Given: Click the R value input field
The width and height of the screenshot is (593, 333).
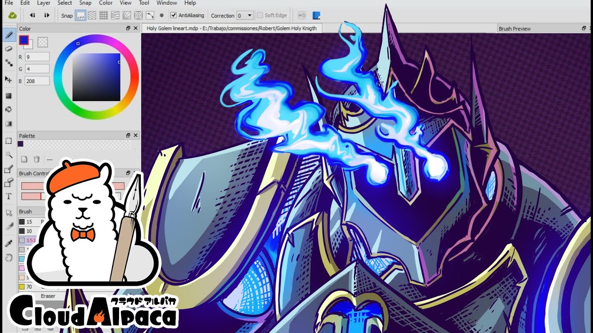Looking at the screenshot, I should pos(37,57).
